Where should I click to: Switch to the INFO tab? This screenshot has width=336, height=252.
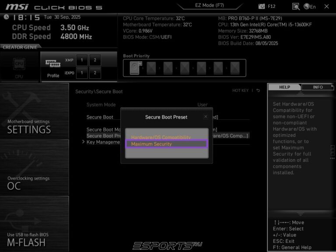pyautogui.click(x=318, y=87)
